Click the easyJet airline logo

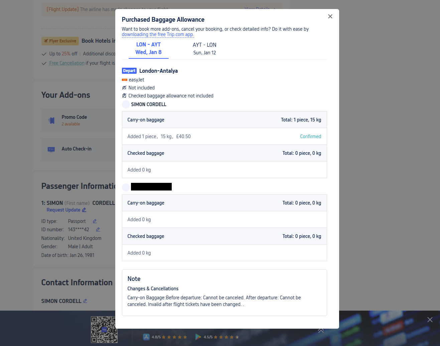pyautogui.click(x=125, y=80)
